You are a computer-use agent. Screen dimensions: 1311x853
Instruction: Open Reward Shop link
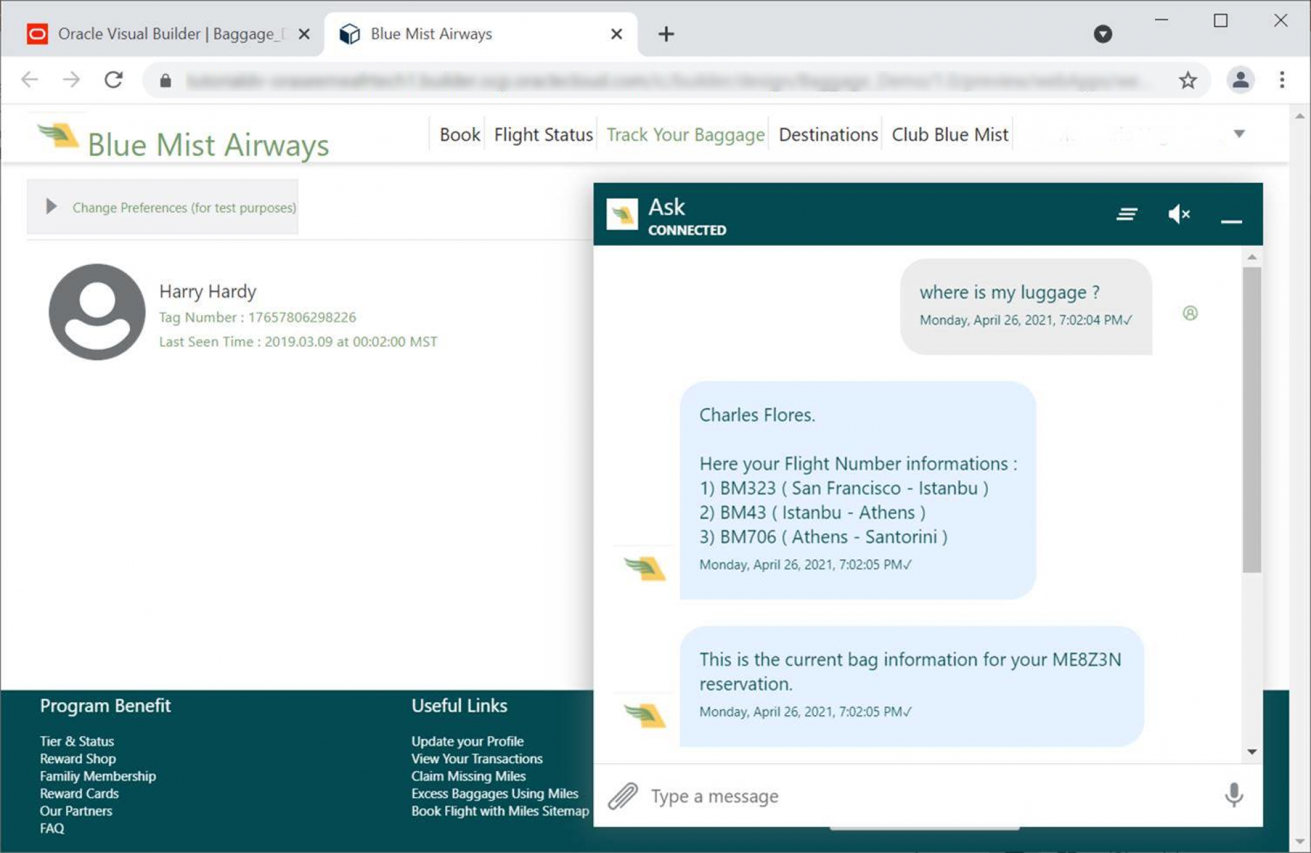(x=77, y=759)
